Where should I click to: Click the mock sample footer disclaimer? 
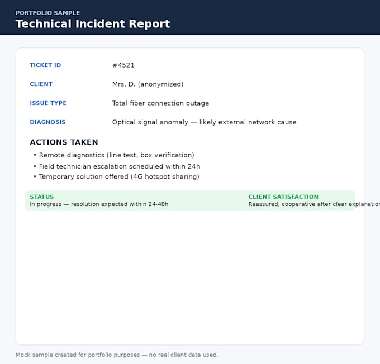point(117,355)
